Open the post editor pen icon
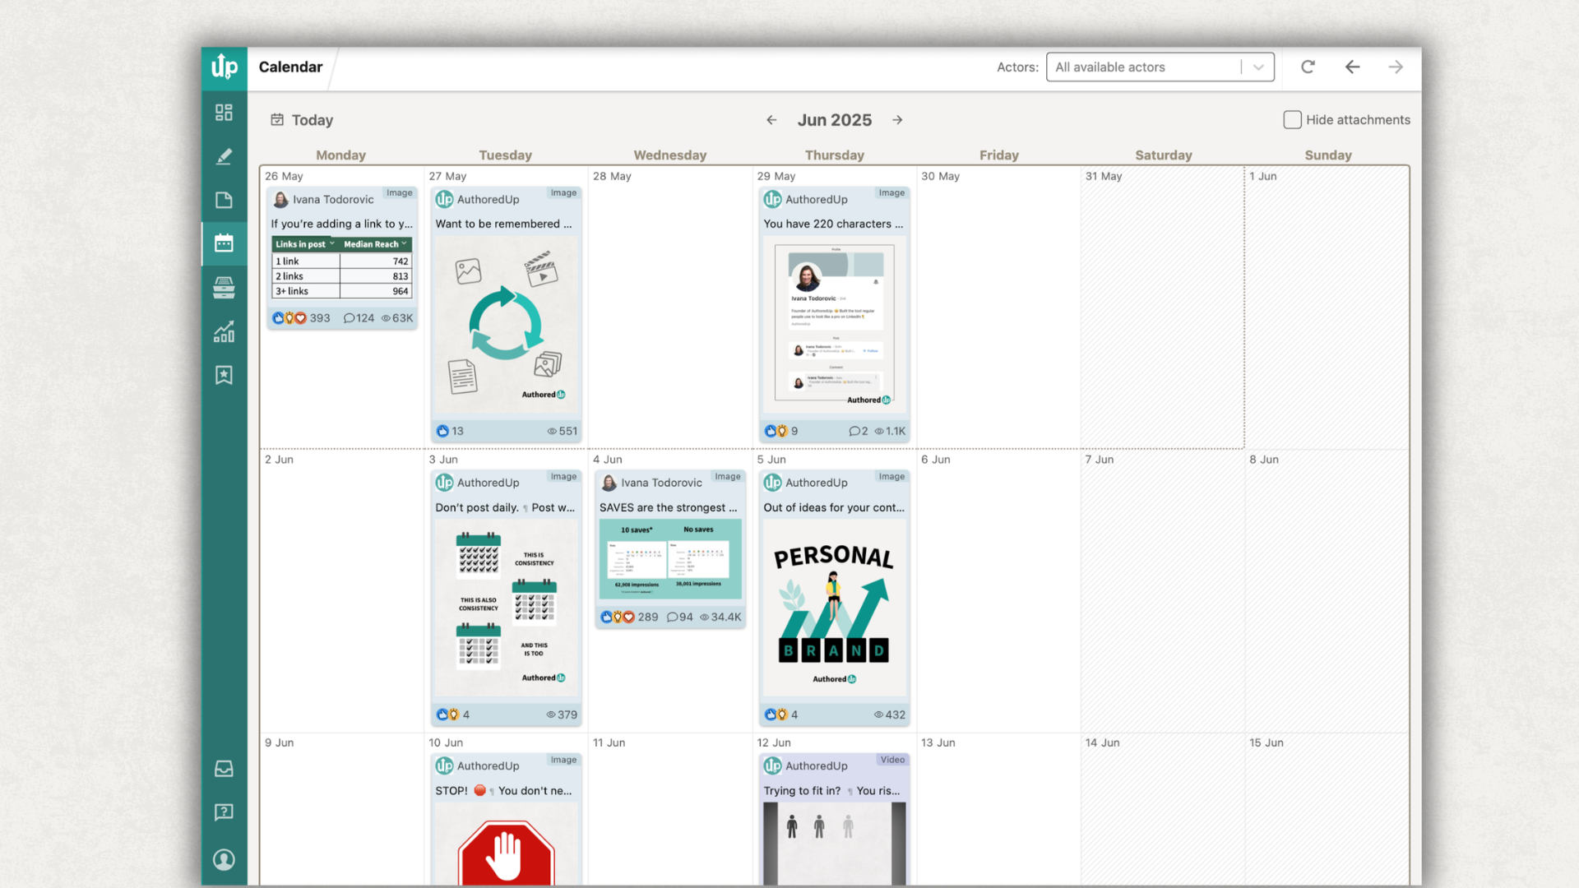 224,156
